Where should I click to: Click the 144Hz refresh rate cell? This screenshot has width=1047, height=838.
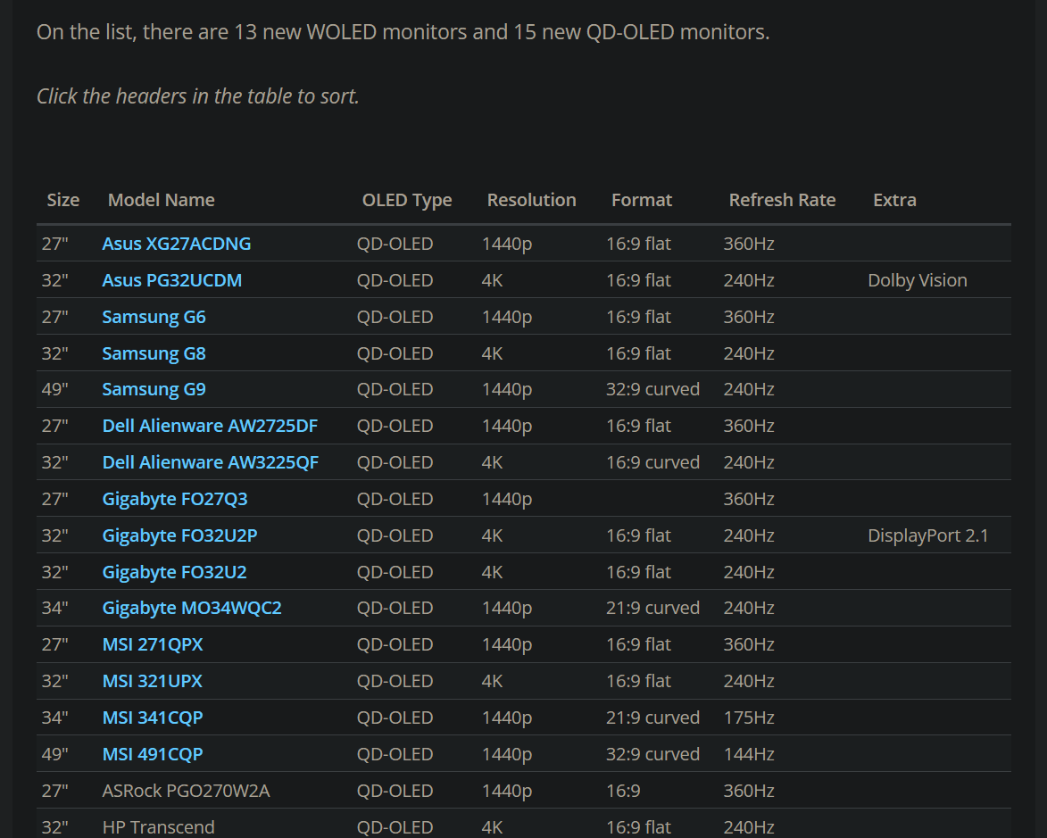[x=749, y=754]
